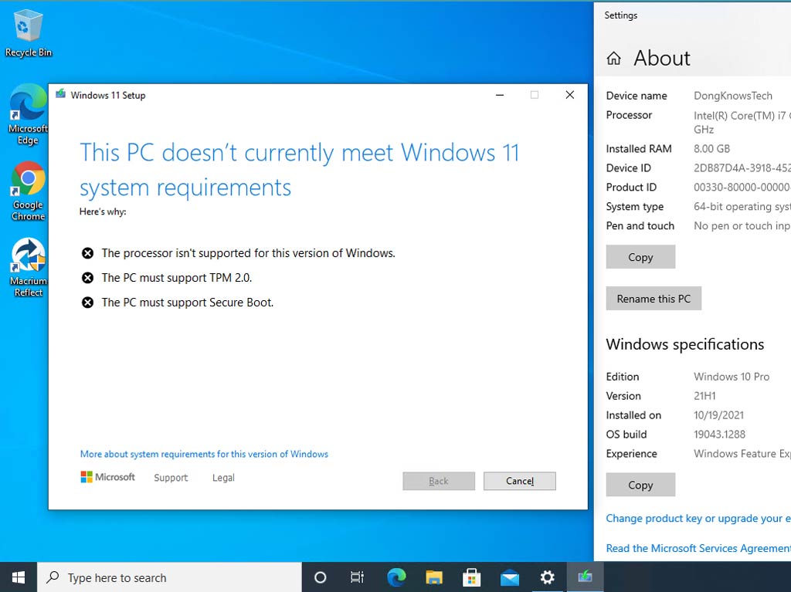Viewport: 791px width, 592px height.
Task: Open the Recycle Bin desktop icon
Action: tap(29, 32)
